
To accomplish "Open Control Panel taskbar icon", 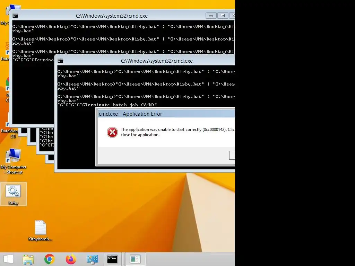I will pos(92,259).
